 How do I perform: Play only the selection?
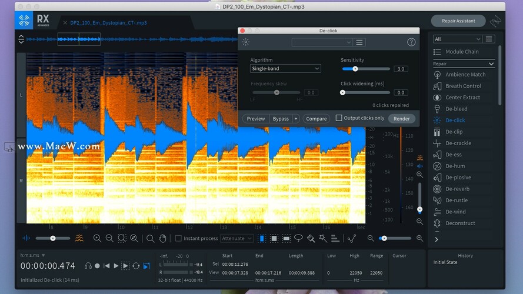[x=125, y=266]
